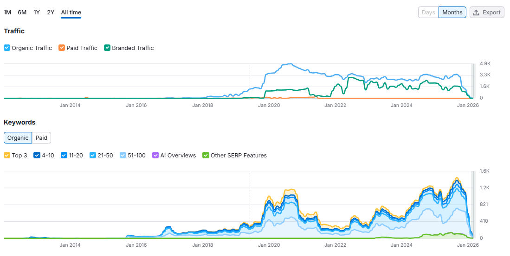Click the Export upload icon
Image resolution: width=510 pixels, height=256 pixels.
[x=476, y=12]
